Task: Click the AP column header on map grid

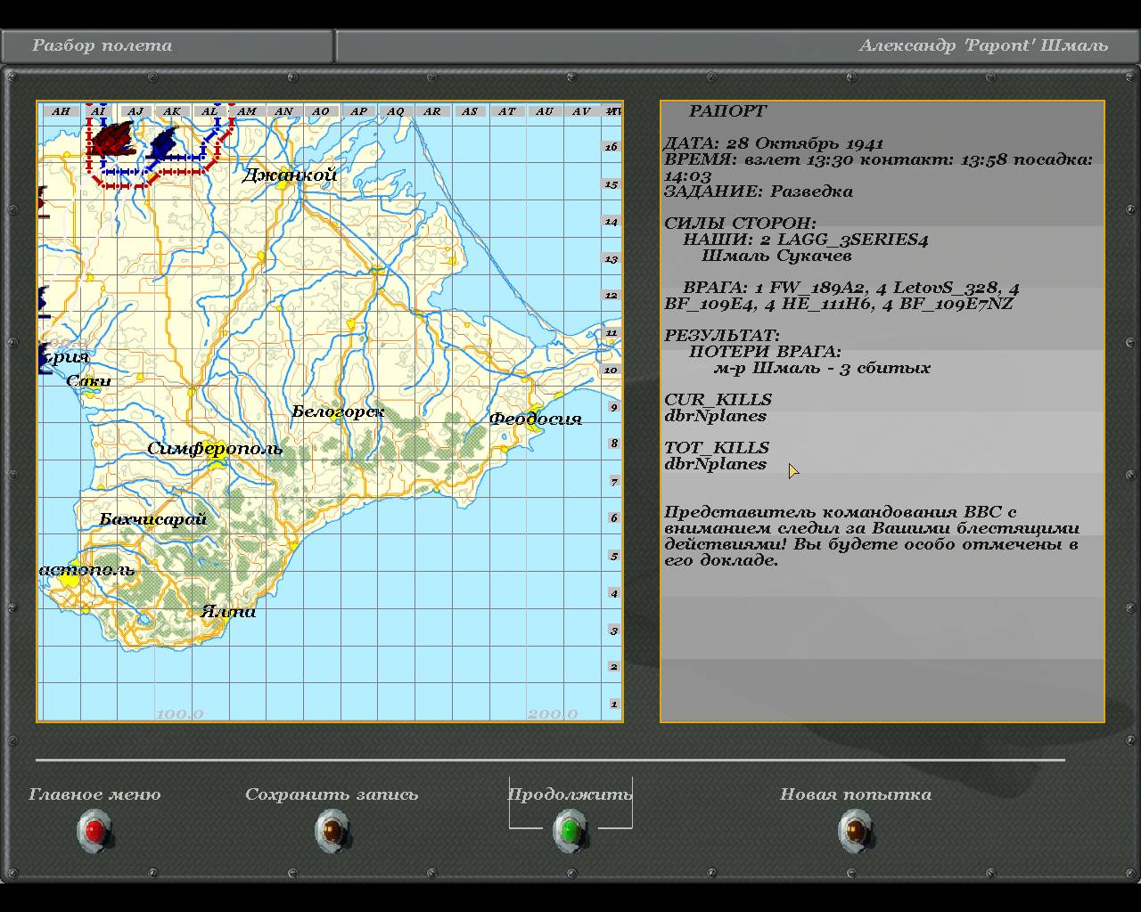Action: click(x=358, y=111)
